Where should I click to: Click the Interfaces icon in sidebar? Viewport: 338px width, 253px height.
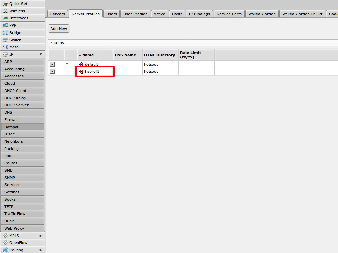(x=5, y=18)
